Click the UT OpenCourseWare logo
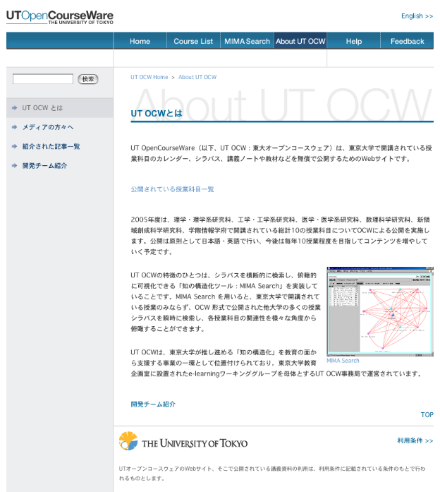The image size is (440, 492). [x=60, y=17]
